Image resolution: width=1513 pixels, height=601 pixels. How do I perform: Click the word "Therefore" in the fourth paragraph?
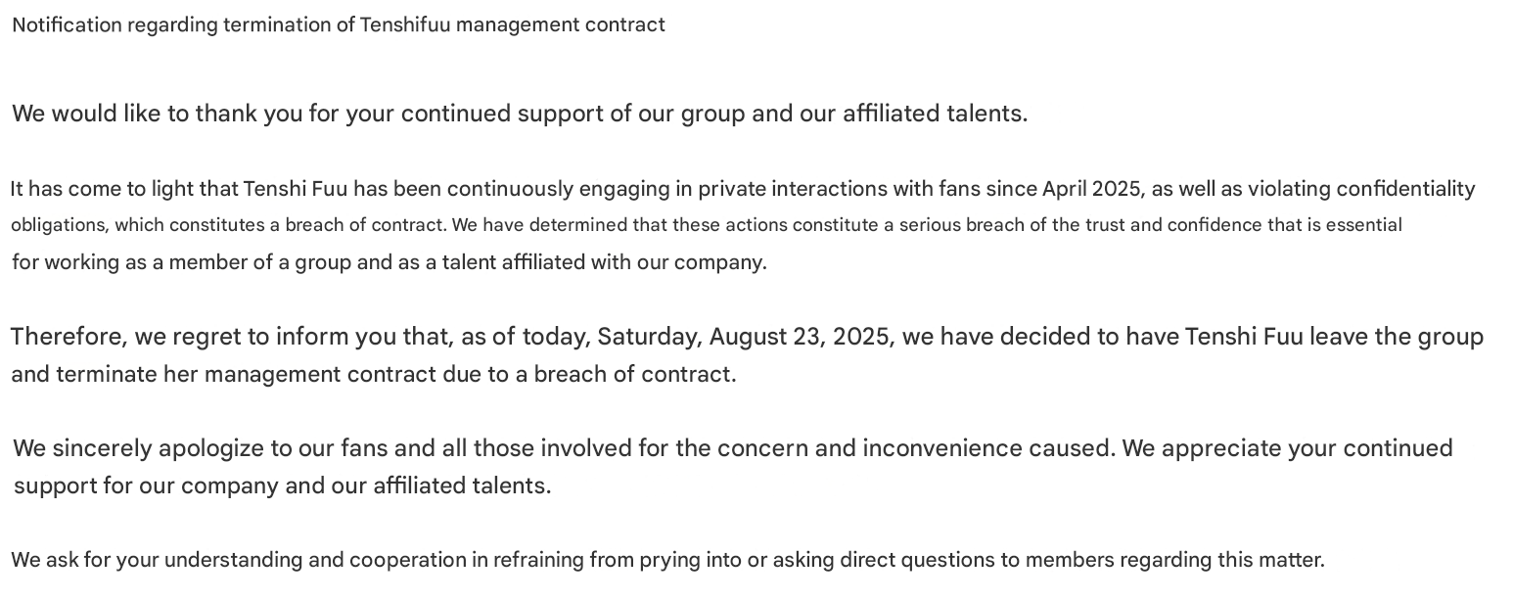point(69,337)
